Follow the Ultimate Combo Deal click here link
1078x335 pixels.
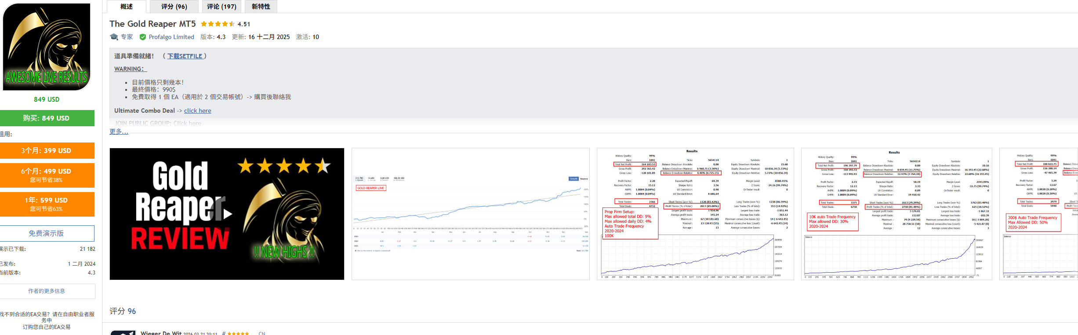197,111
